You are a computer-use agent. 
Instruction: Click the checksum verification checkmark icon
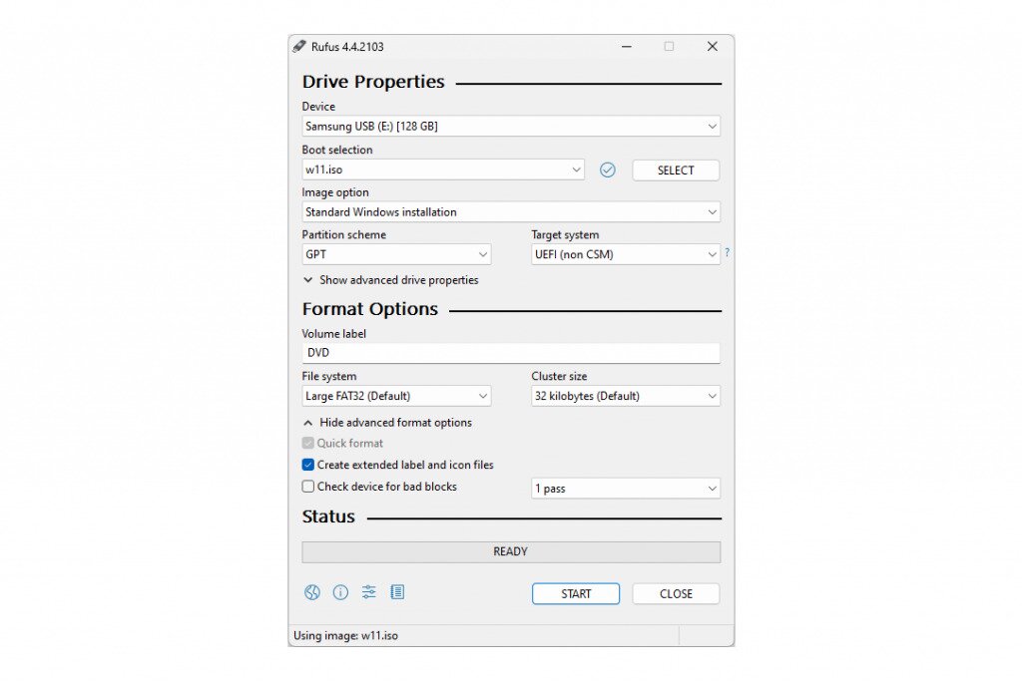point(608,170)
